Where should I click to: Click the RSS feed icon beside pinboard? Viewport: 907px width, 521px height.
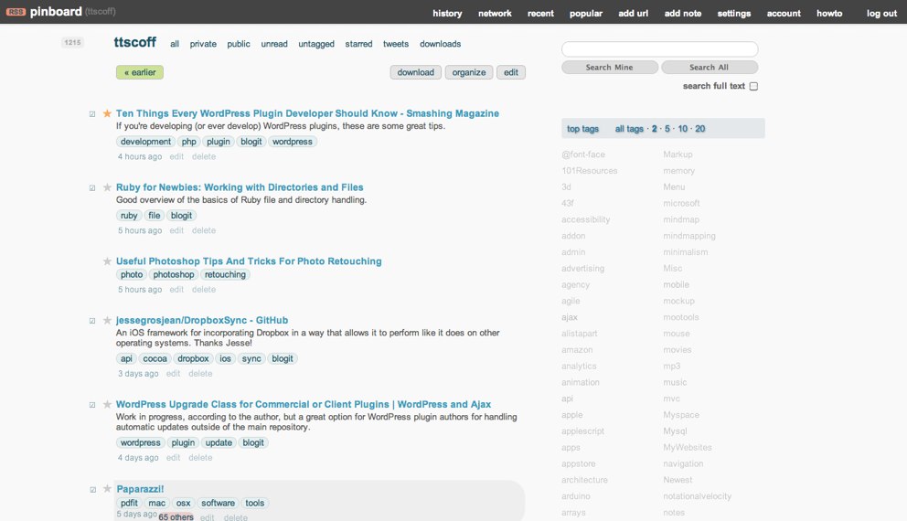click(x=15, y=14)
